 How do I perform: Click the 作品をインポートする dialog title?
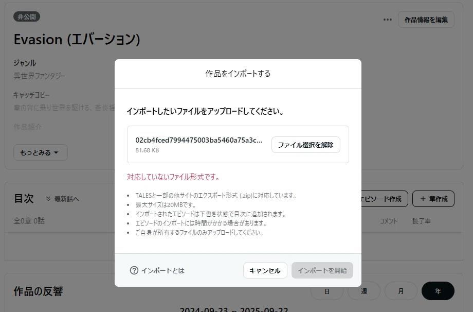(x=238, y=74)
